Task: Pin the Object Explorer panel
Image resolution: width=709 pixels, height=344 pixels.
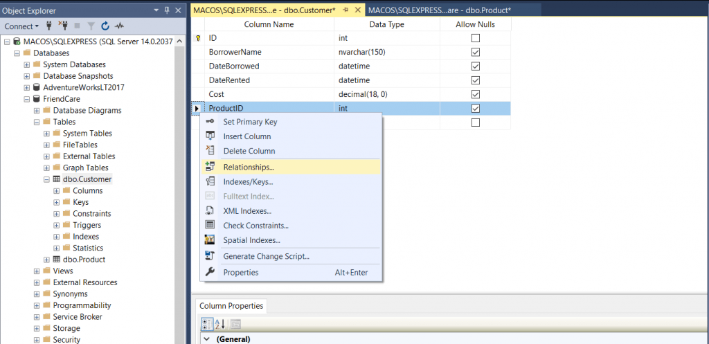Action: [x=166, y=10]
